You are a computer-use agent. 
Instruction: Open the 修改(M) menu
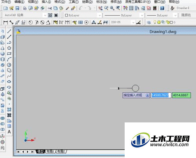pyautogui.click(x=116, y=2)
